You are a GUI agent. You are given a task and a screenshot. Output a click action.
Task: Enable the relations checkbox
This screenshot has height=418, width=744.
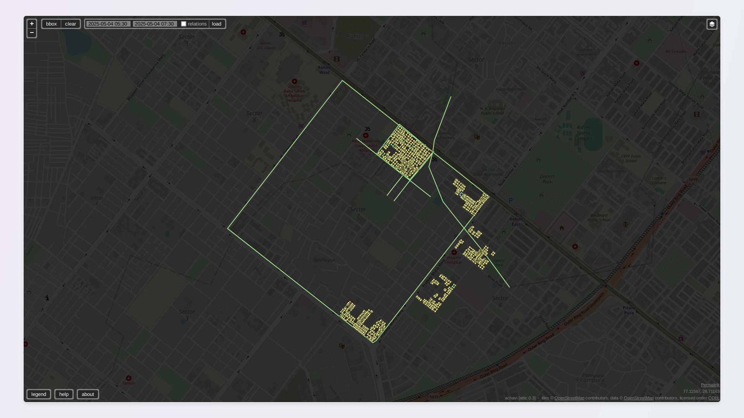[184, 24]
